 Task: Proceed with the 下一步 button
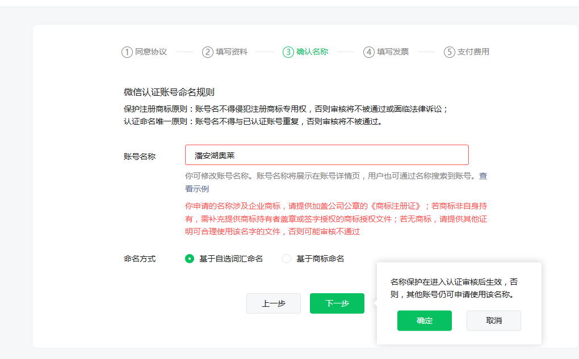click(x=337, y=303)
